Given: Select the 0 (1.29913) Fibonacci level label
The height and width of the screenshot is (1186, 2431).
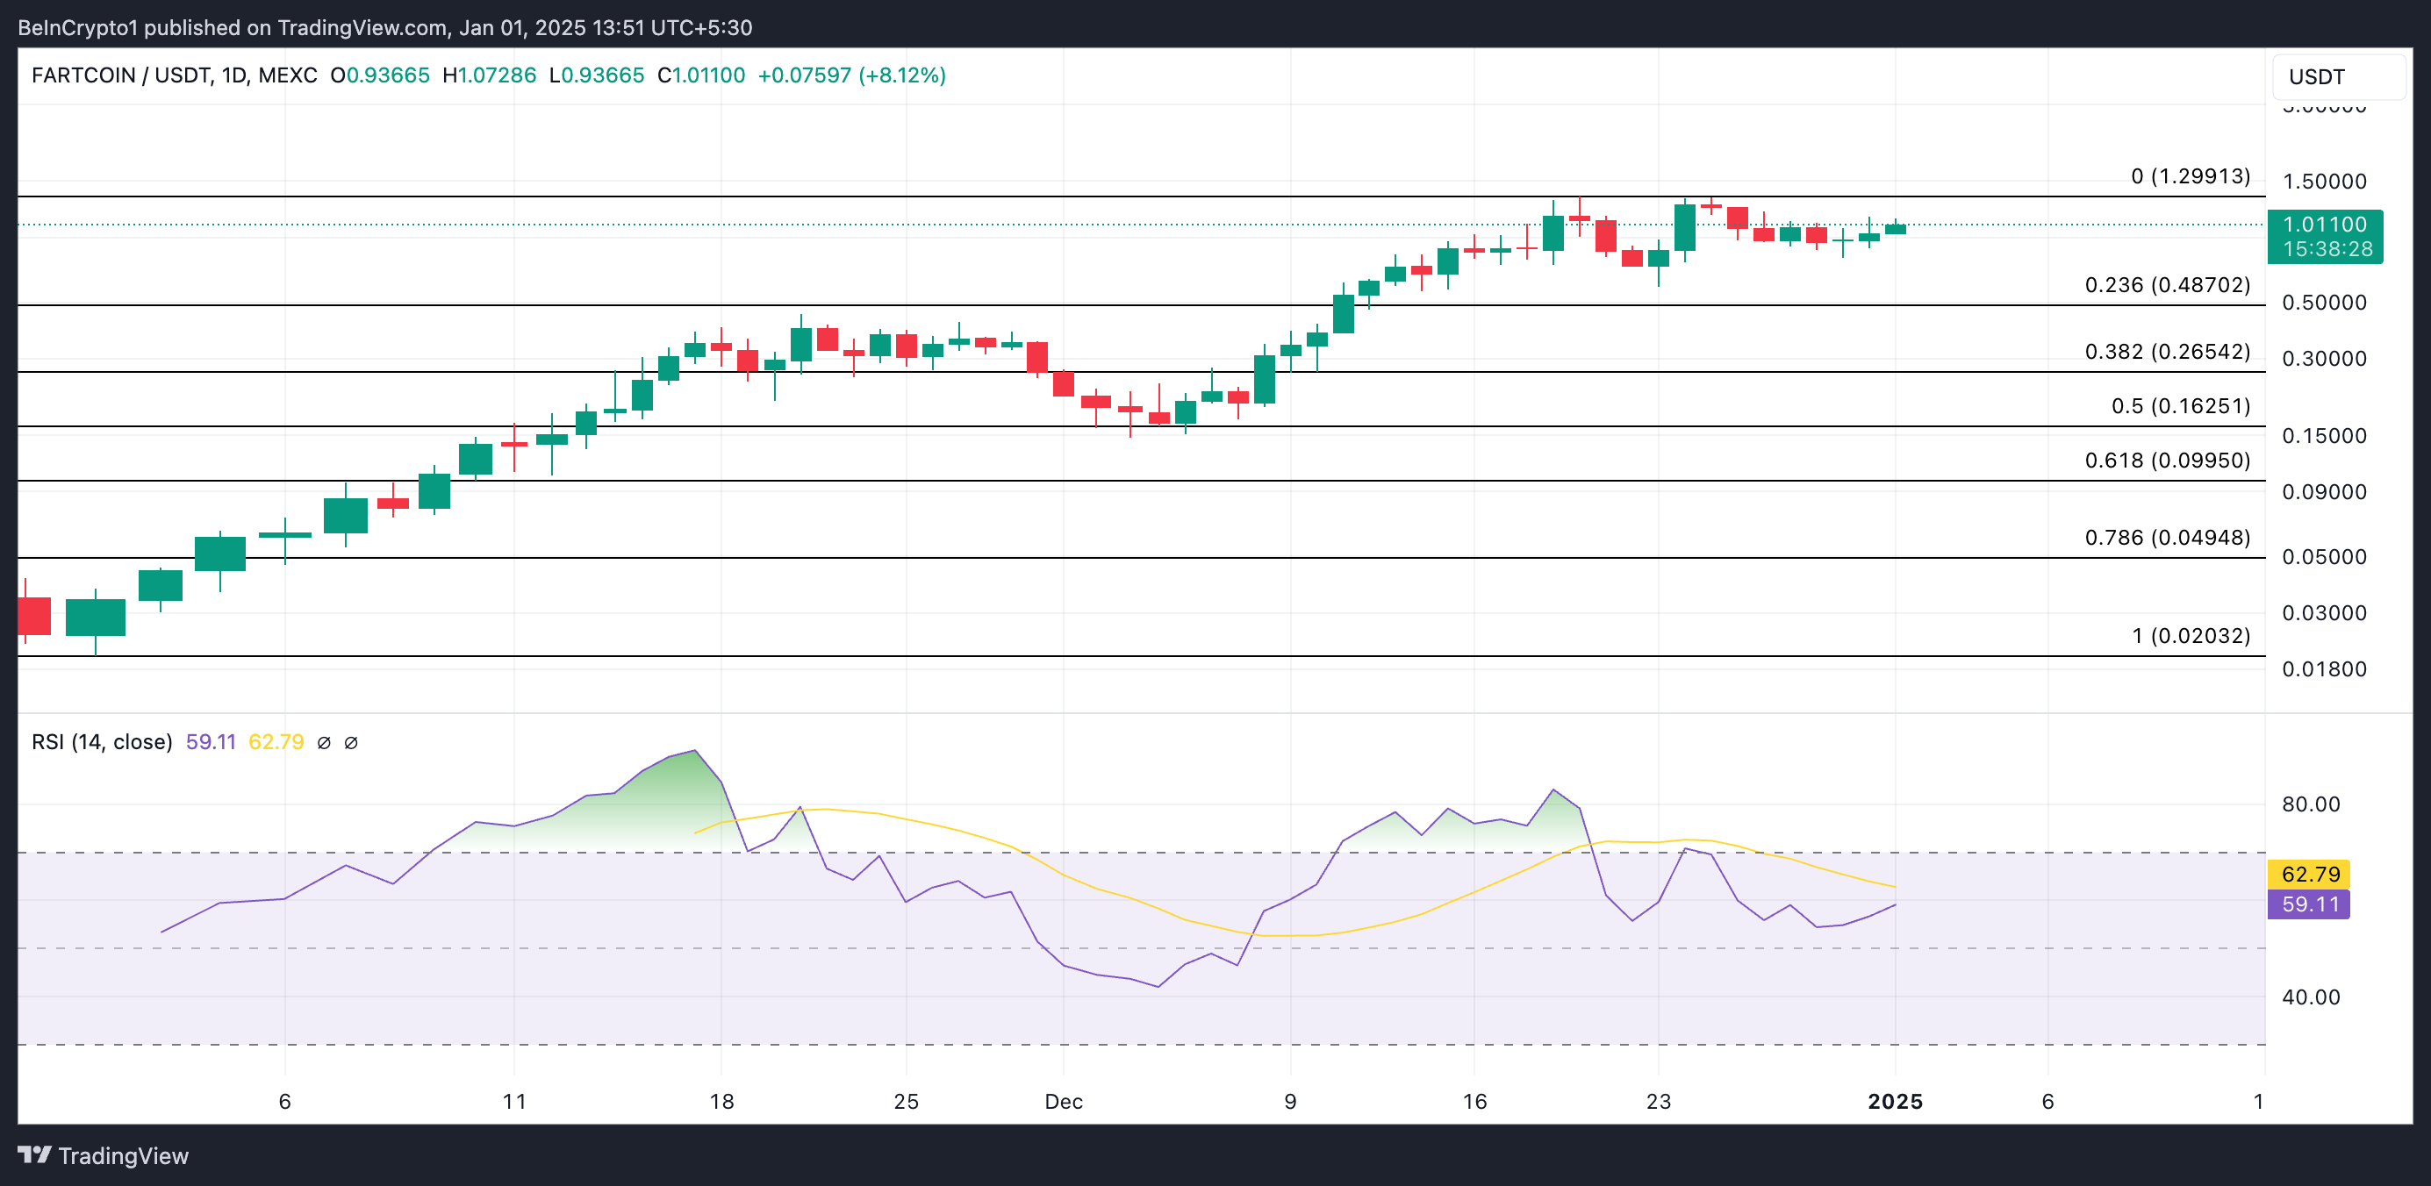Looking at the screenshot, I should [x=2190, y=176].
